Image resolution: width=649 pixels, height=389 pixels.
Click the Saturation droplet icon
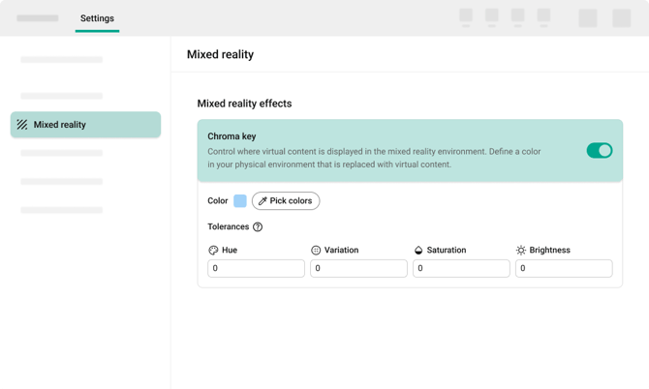(x=418, y=251)
